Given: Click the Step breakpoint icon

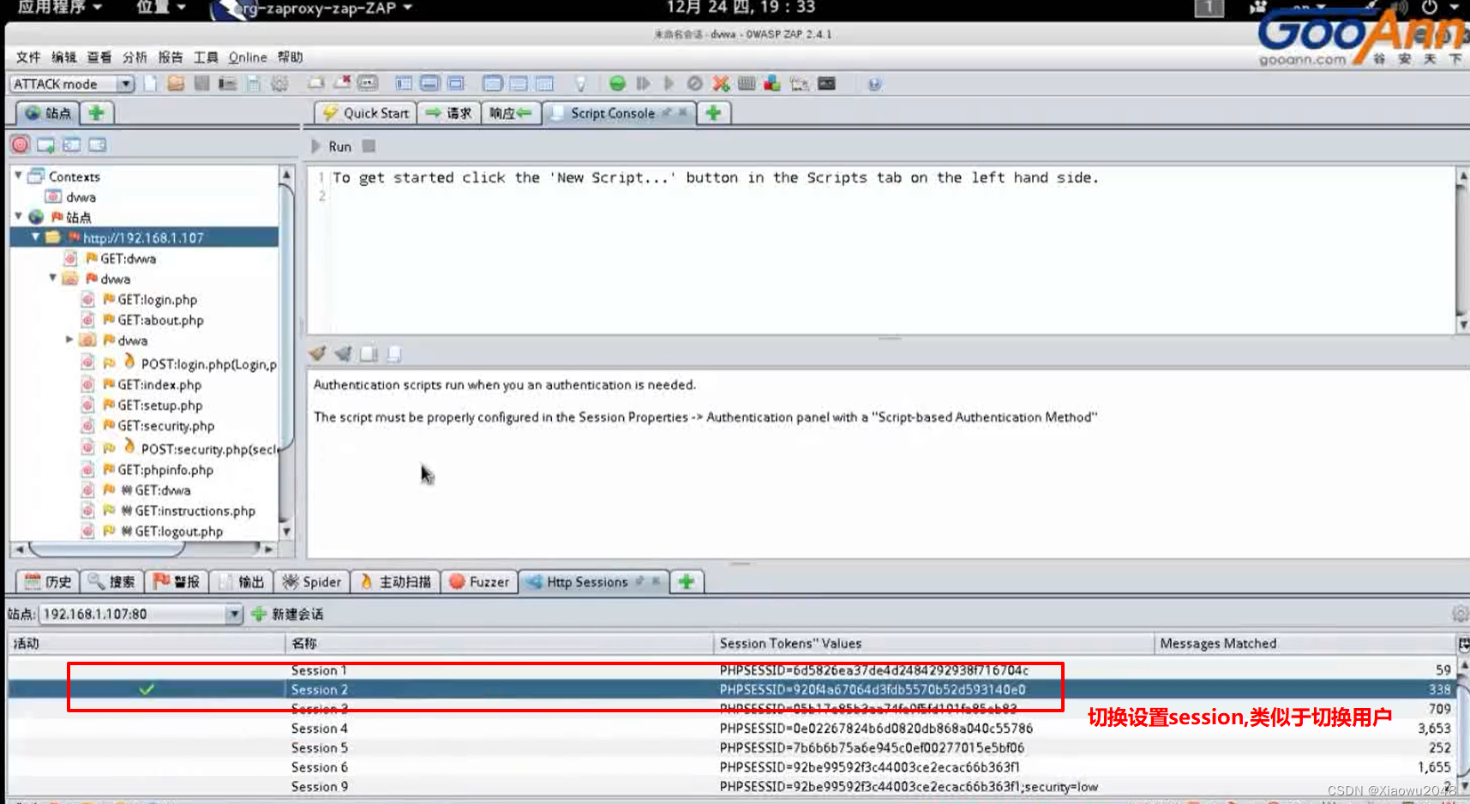Looking at the screenshot, I should 643,83.
